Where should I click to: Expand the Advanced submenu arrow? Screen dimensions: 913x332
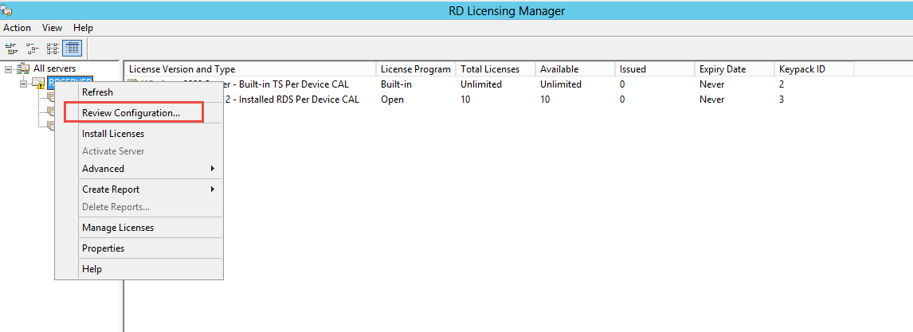[x=213, y=169]
